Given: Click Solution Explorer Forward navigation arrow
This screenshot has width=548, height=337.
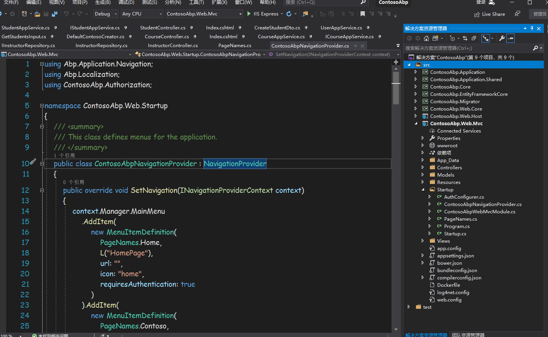Looking at the screenshot, I should click(x=417, y=38).
